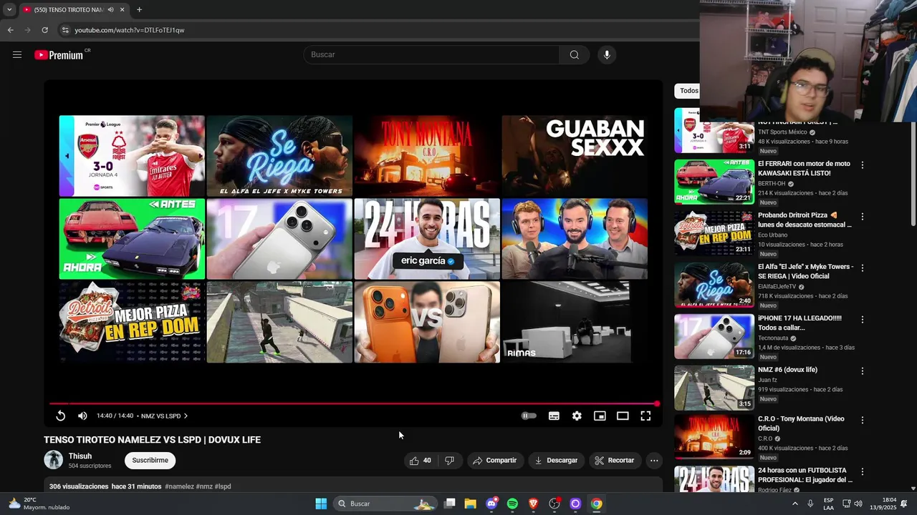Select the #lspd hashtag

pyautogui.click(x=222, y=486)
